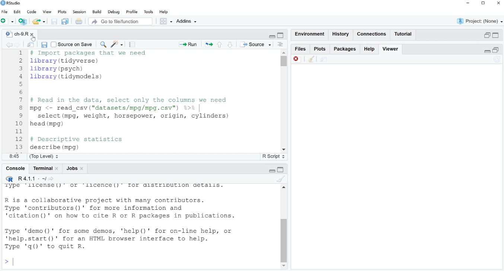
Task: Remove the current viewer item red X
Action: click(x=297, y=59)
